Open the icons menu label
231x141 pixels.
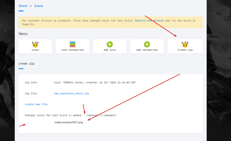pos(35,50)
